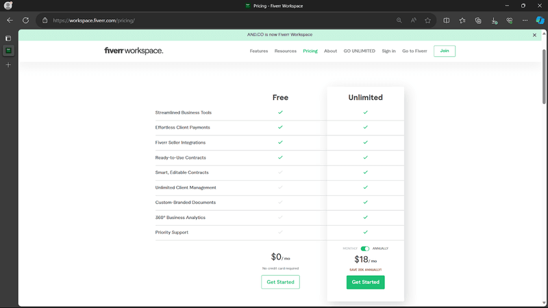Open the About page
The width and height of the screenshot is (548, 308).
tap(330, 51)
